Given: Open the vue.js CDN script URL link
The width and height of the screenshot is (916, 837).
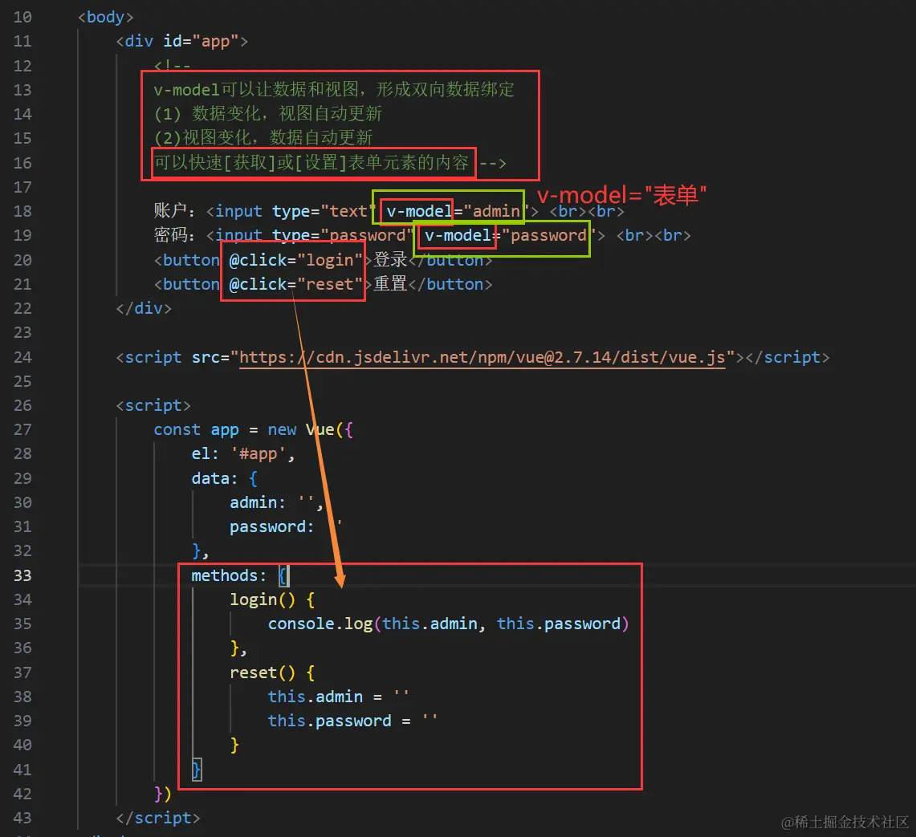Looking at the screenshot, I should (x=482, y=357).
